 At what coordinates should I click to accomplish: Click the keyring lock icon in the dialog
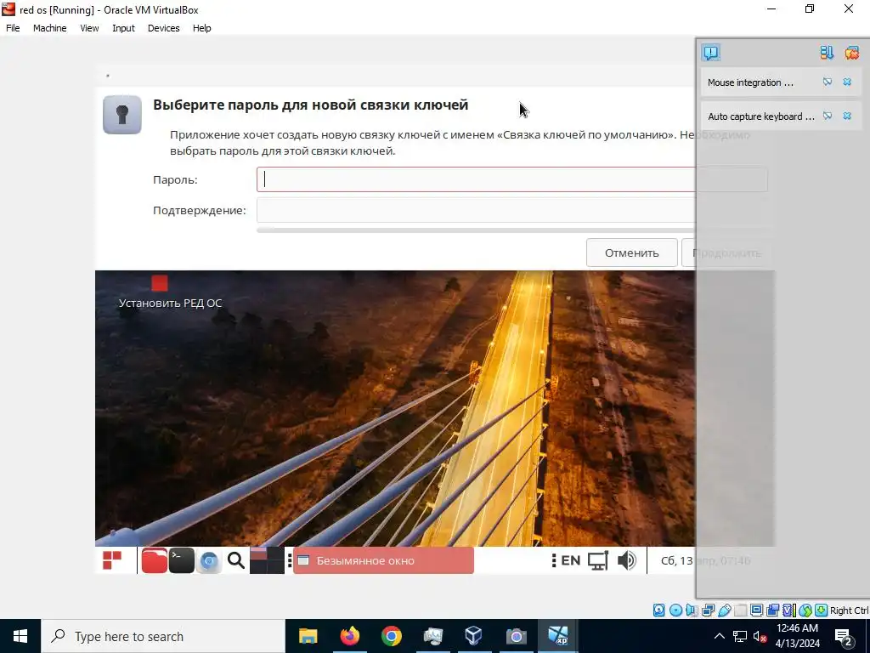click(x=122, y=115)
